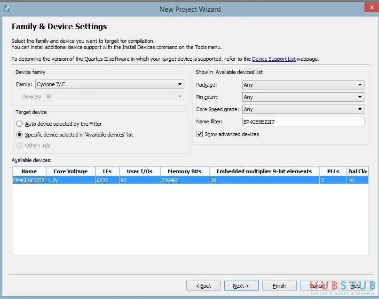Close the New Project Wizard window
379x299 pixels.
(371, 7)
